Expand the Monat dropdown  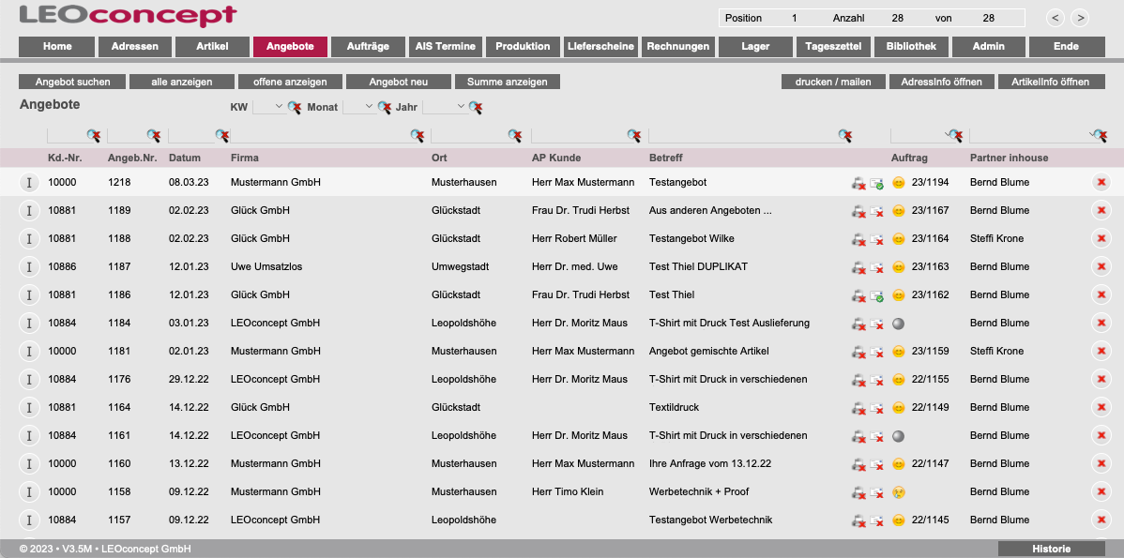click(358, 107)
